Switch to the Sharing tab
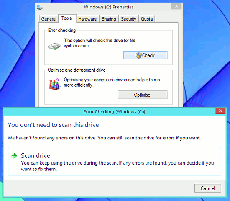 click(x=109, y=19)
